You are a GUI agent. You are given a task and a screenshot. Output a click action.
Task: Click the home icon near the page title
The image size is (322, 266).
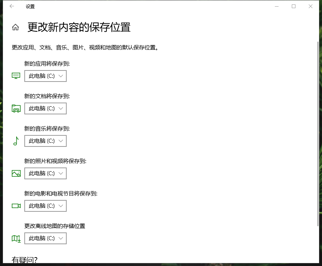point(15,27)
